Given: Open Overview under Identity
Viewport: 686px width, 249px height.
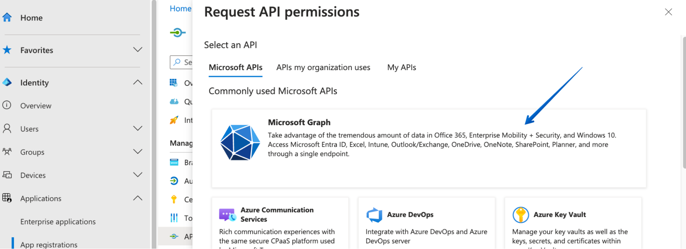Looking at the screenshot, I should [x=36, y=106].
